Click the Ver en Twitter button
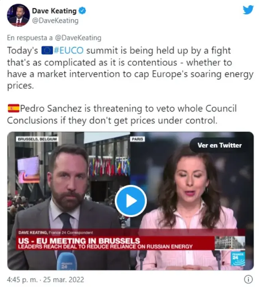Viewport: 259px width, 288px height. 220,145
